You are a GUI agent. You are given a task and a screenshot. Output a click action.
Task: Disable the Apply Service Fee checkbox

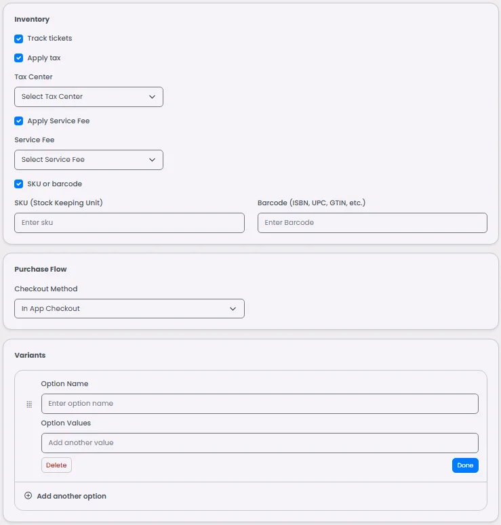pyautogui.click(x=19, y=121)
